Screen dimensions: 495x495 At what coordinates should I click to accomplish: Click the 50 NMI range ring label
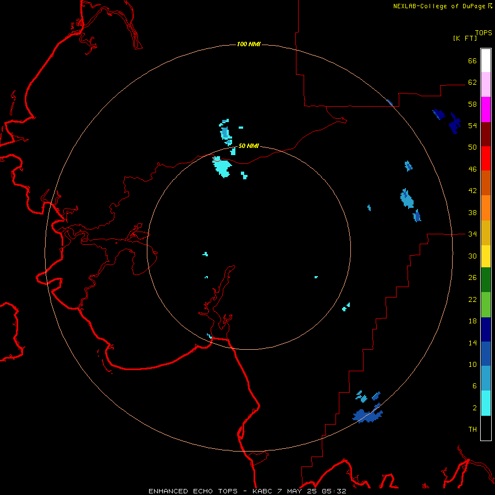pos(249,146)
